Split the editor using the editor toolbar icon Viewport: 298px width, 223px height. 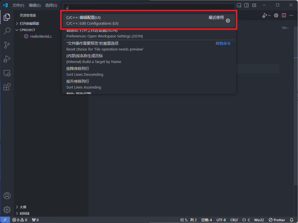[284, 15]
